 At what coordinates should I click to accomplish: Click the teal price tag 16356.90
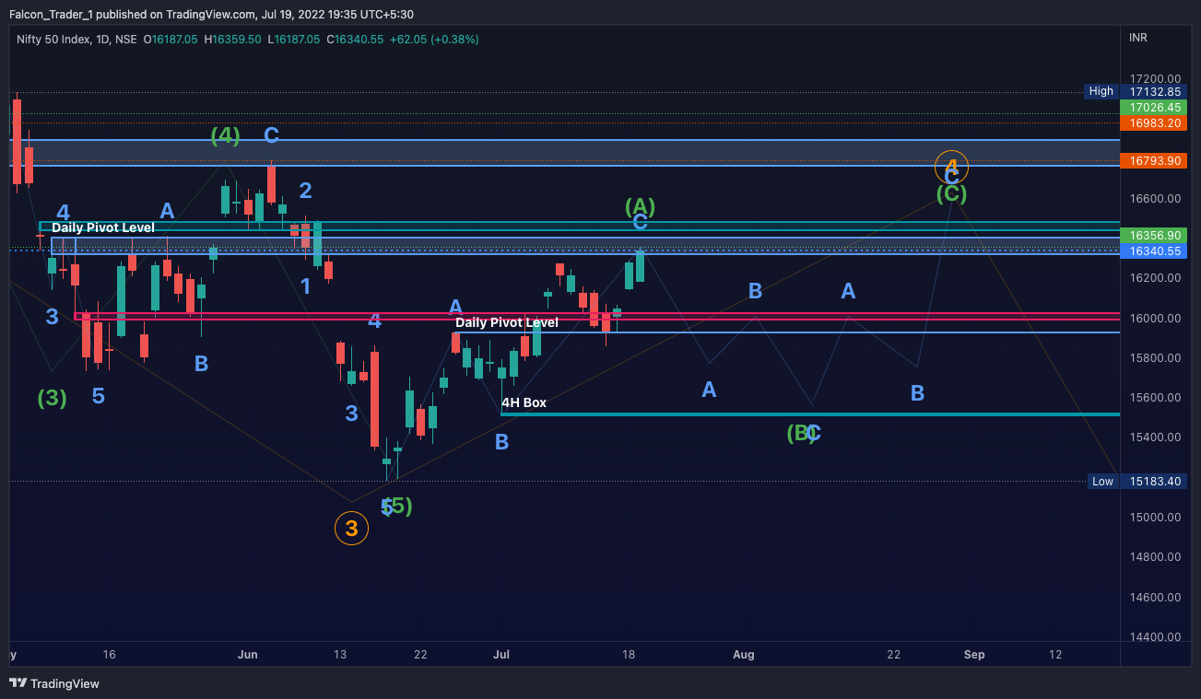click(1155, 235)
